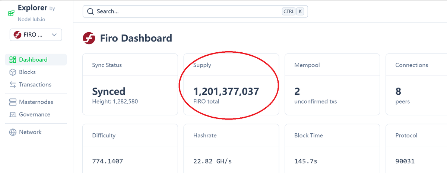Navigate to Masternodes
This screenshot has width=447, height=173.
click(x=36, y=102)
